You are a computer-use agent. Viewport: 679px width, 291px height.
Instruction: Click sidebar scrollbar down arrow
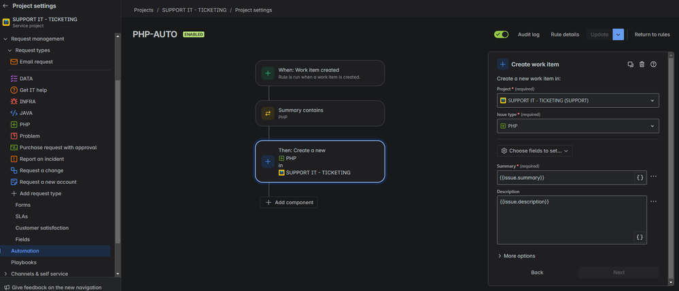click(118, 274)
